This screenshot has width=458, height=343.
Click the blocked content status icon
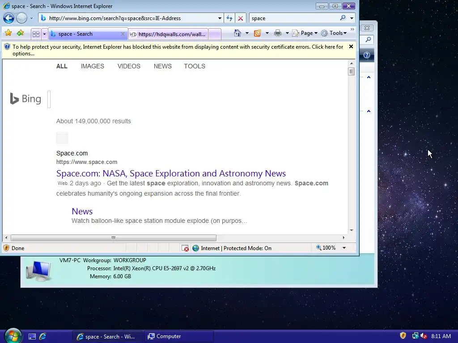coord(185,248)
